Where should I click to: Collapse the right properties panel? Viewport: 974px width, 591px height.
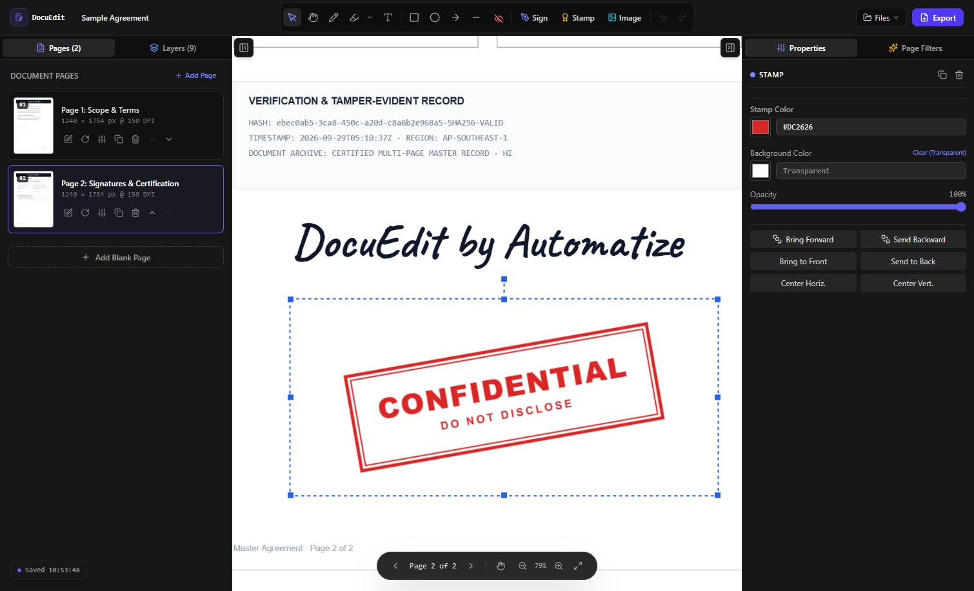(x=730, y=48)
